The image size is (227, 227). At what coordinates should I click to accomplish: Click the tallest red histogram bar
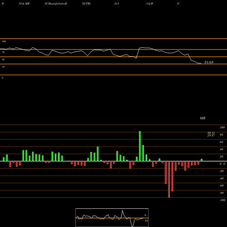click(x=169, y=179)
